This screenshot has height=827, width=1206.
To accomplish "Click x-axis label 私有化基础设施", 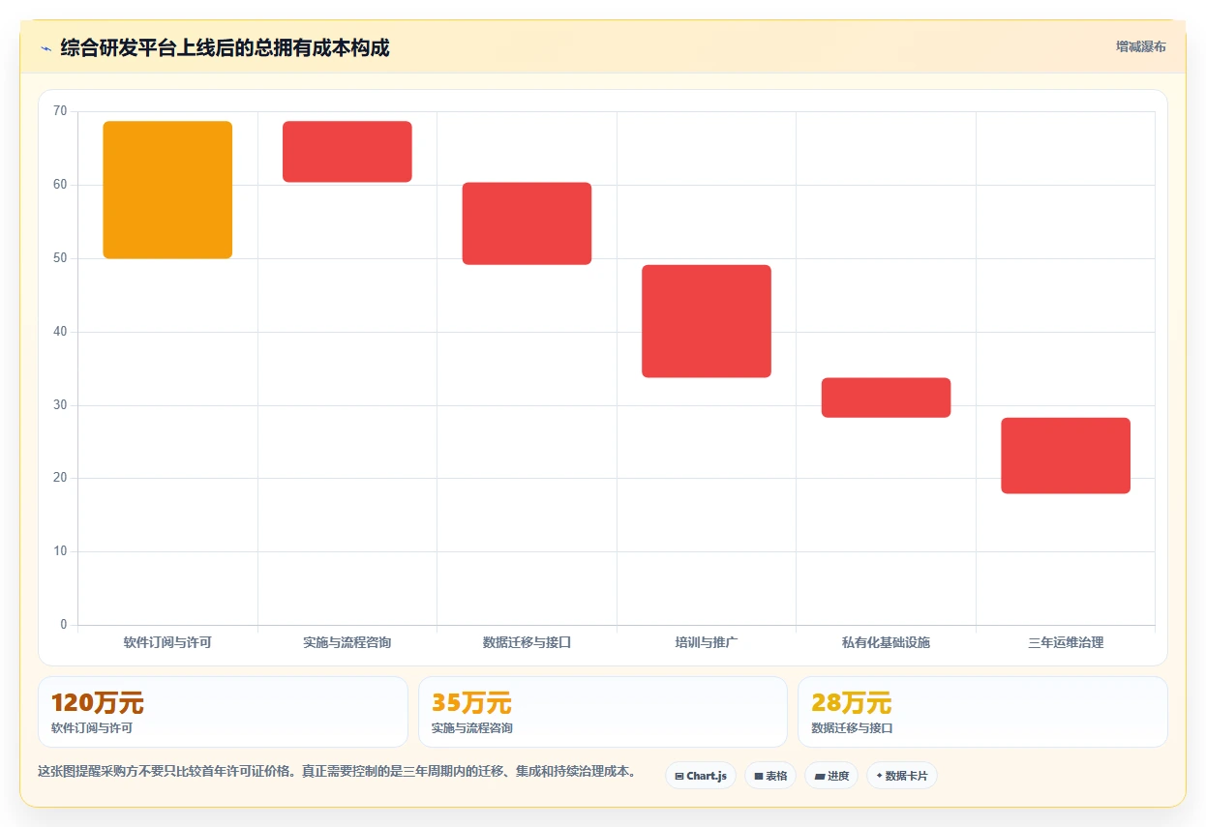I will pyautogui.click(x=886, y=642).
